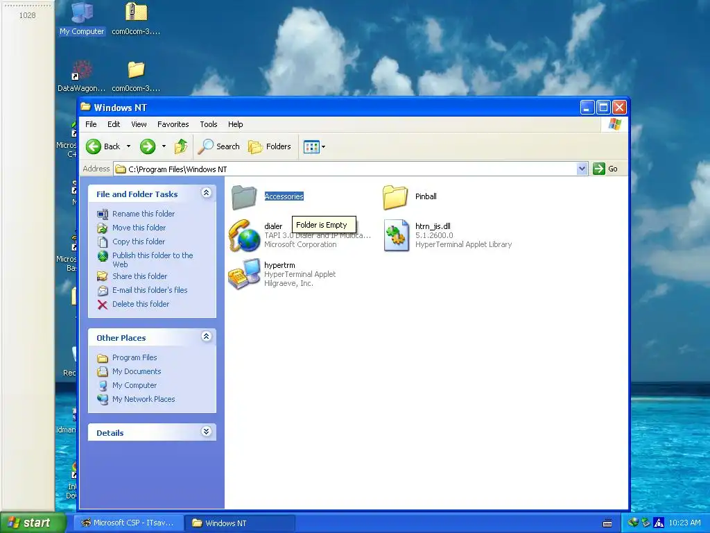This screenshot has height=533, width=710.
Task: Go to My Documents in Other Places
Action: [137, 371]
